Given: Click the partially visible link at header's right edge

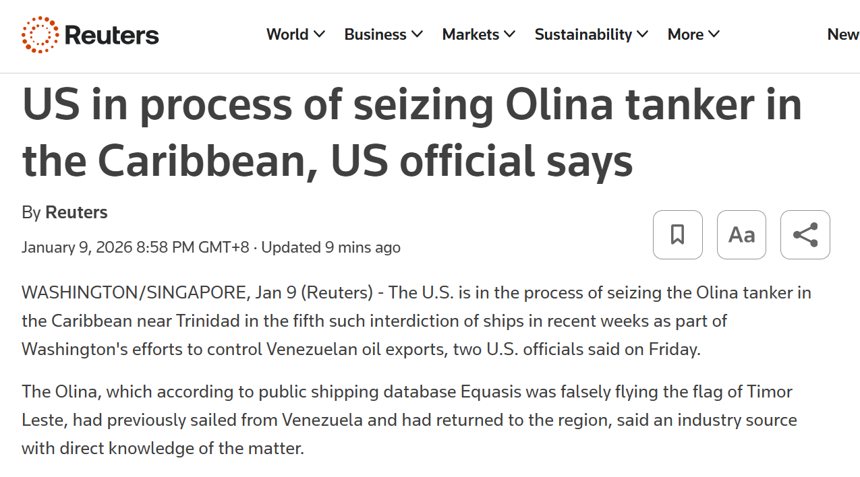Looking at the screenshot, I should [x=843, y=34].
